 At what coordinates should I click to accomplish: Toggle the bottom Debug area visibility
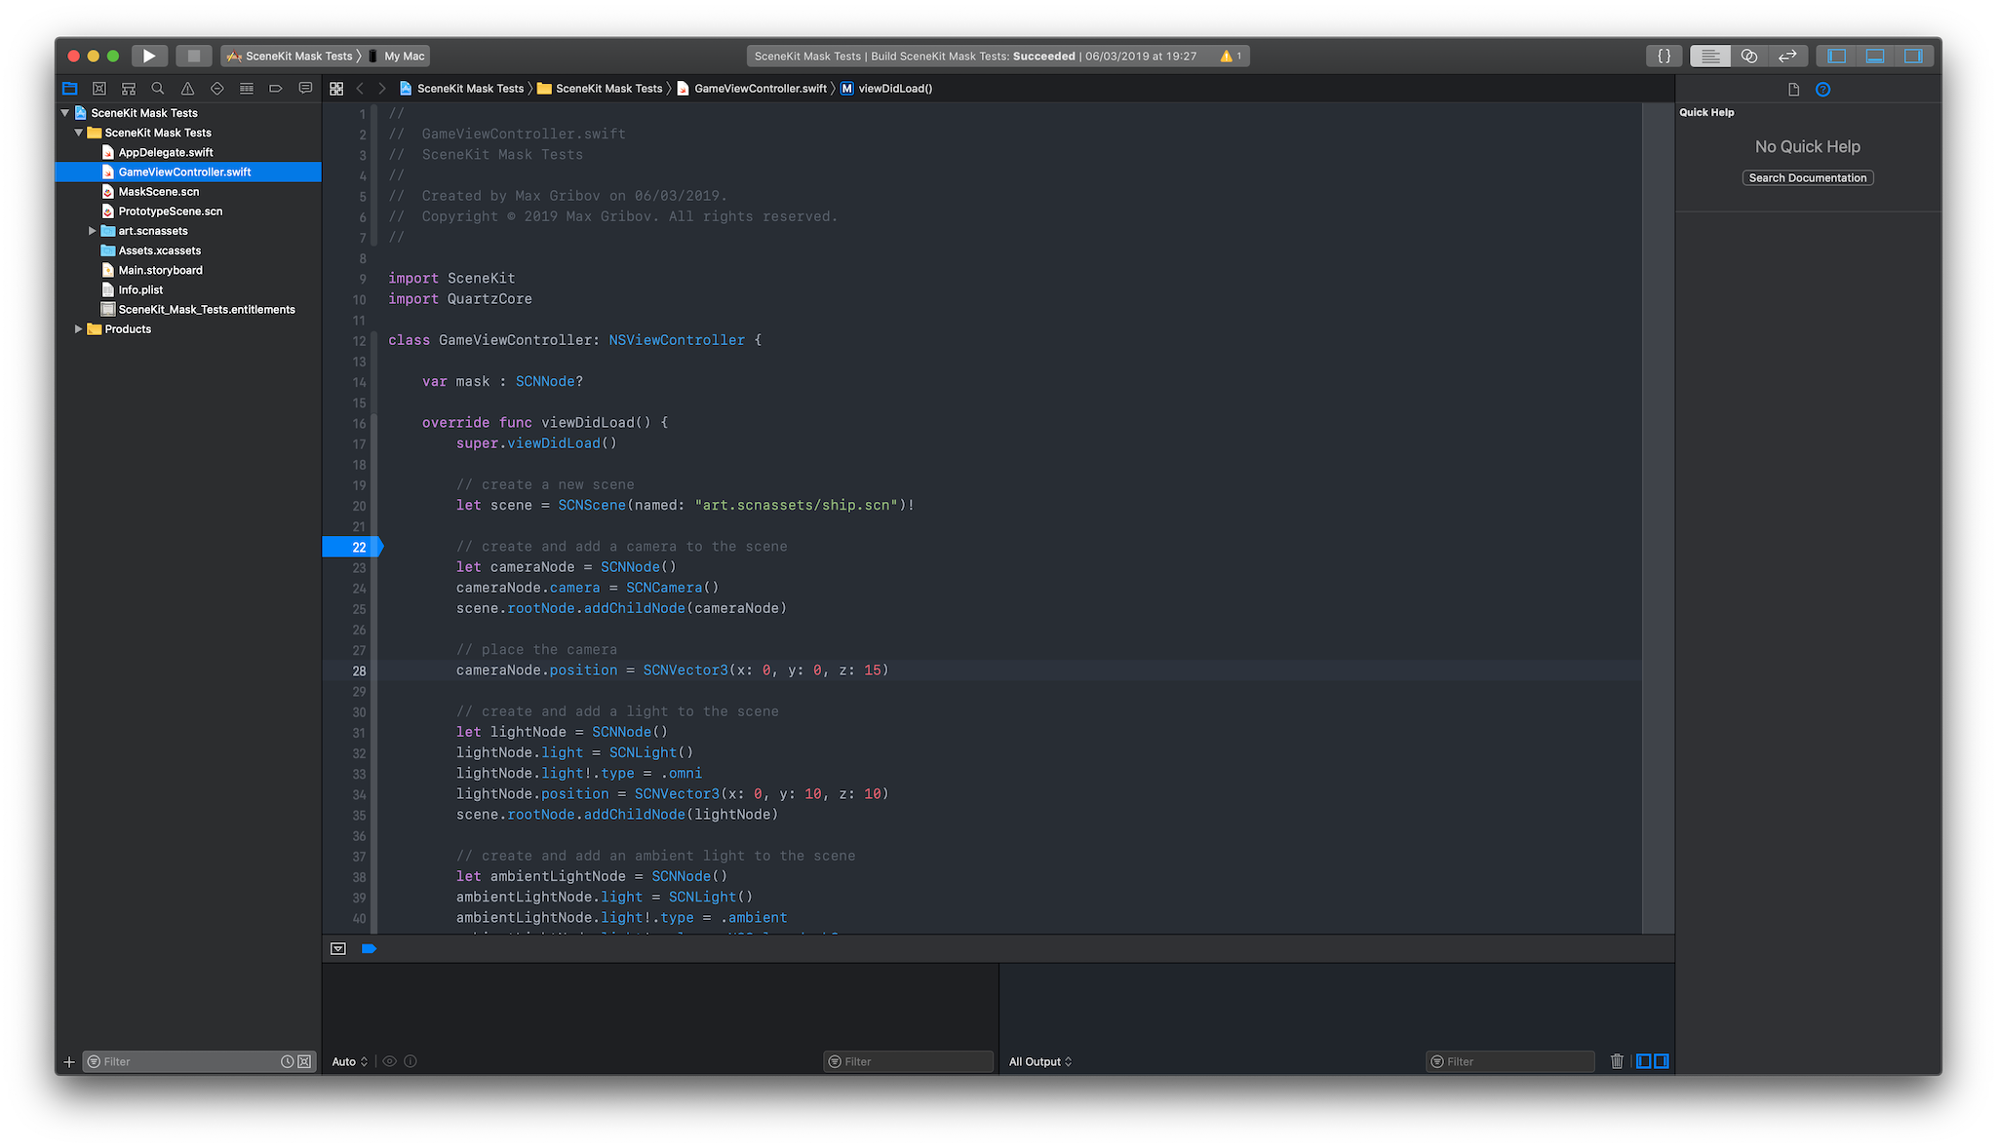tap(1874, 57)
